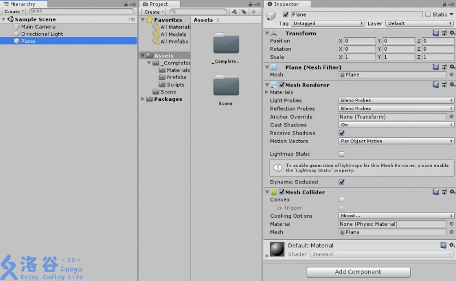Click the Anchor Override object picker circle
The height and width of the screenshot is (281, 456).
coord(451,117)
